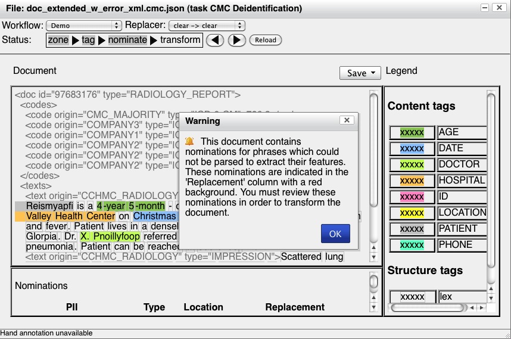Select the zone workflow step
Image resolution: width=511 pixels, height=339 pixels.
click(58, 40)
